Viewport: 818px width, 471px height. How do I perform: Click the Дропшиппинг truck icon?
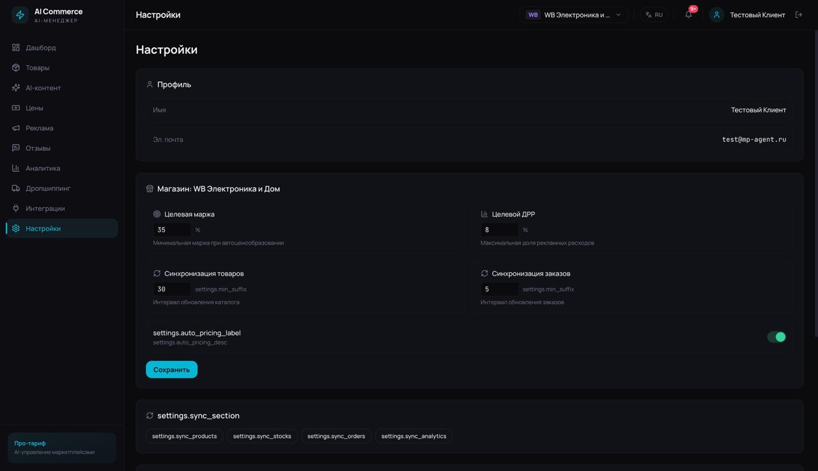pos(16,189)
